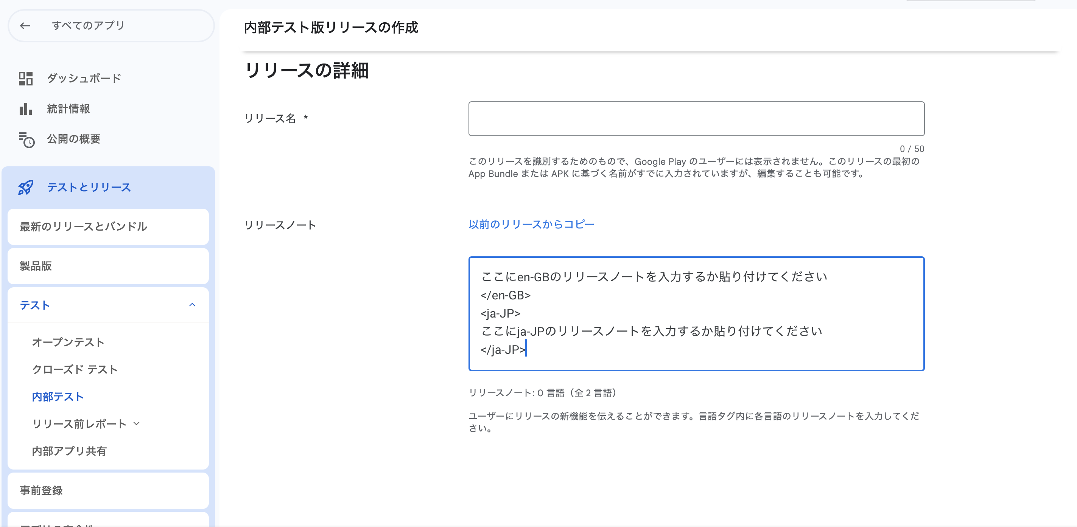Focus the リリース名 input field
This screenshot has width=1077, height=527.
click(696, 119)
